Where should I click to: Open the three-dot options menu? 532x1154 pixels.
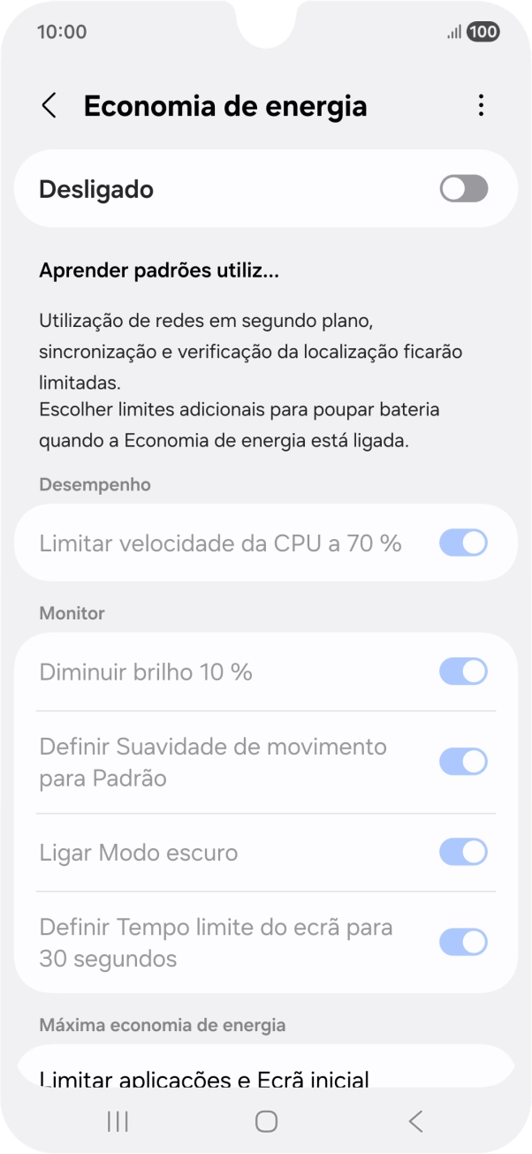[481, 105]
